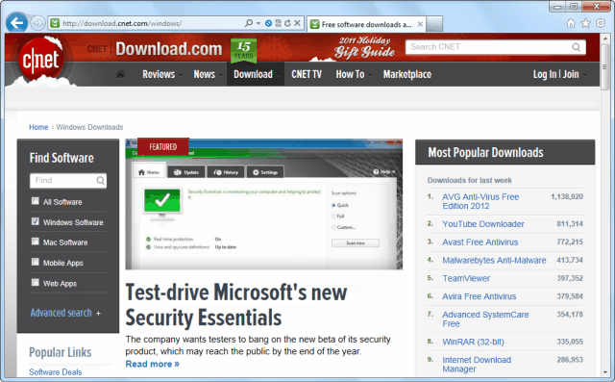
Task: Open the 2011 Holiday Gift Guide banner
Action: [x=364, y=47]
